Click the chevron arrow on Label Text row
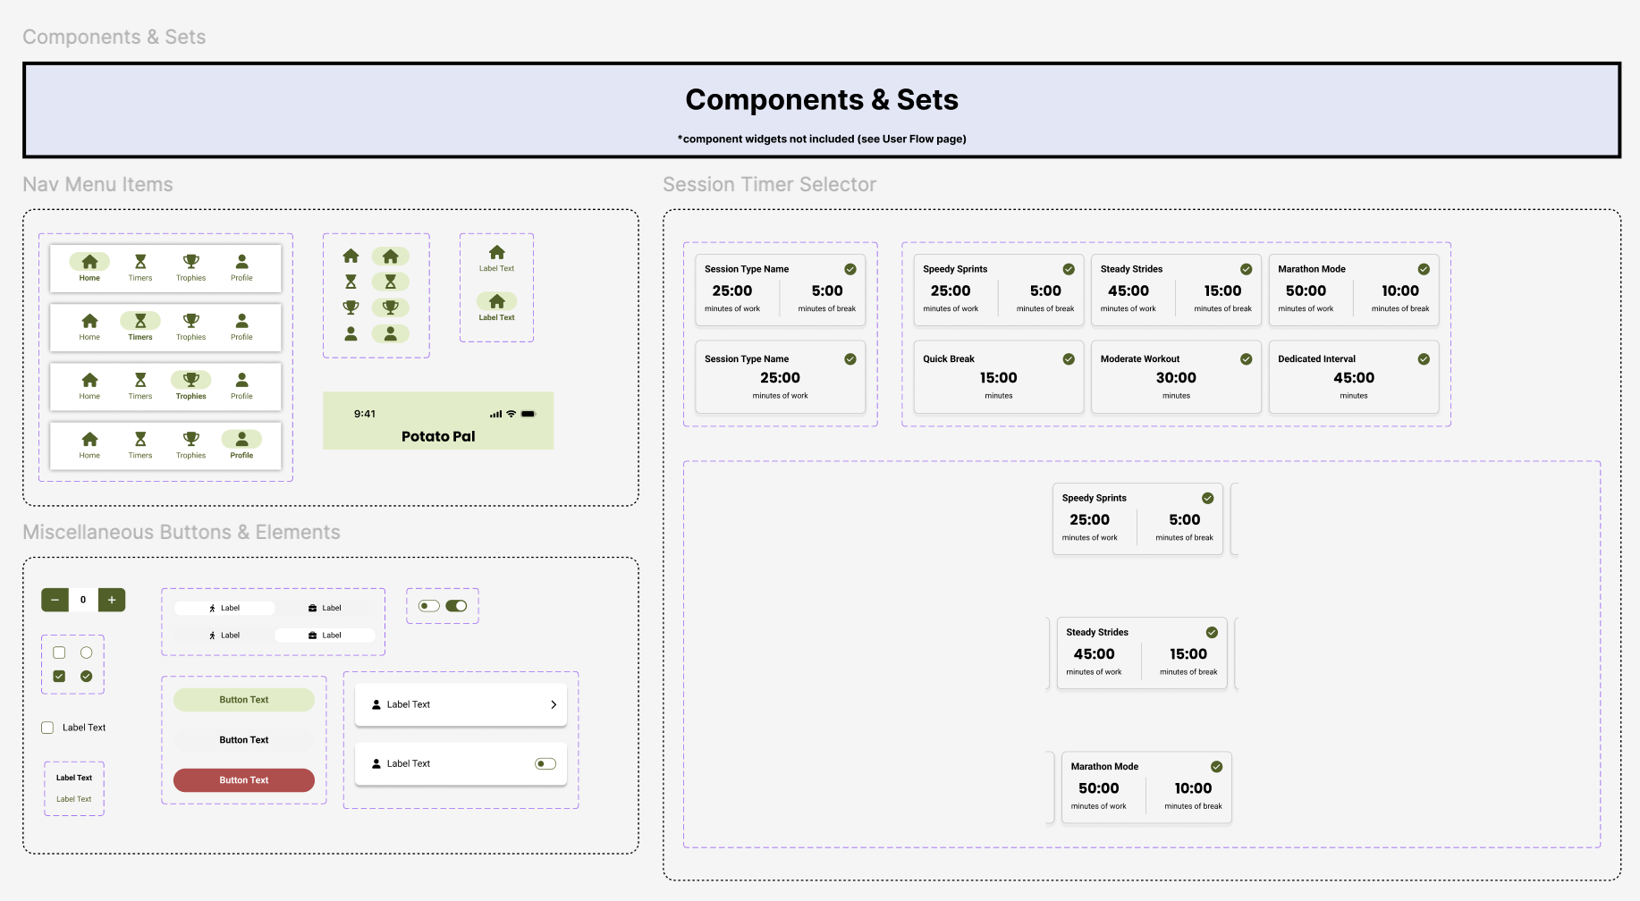The width and height of the screenshot is (1640, 901). point(554,704)
